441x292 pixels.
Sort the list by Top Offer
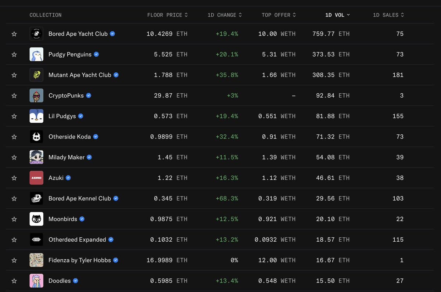click(279, 15)
